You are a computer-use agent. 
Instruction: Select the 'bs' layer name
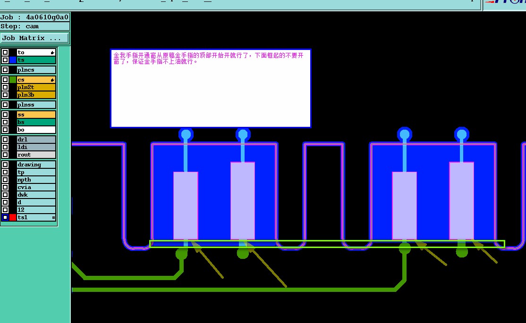coord(36,122)
